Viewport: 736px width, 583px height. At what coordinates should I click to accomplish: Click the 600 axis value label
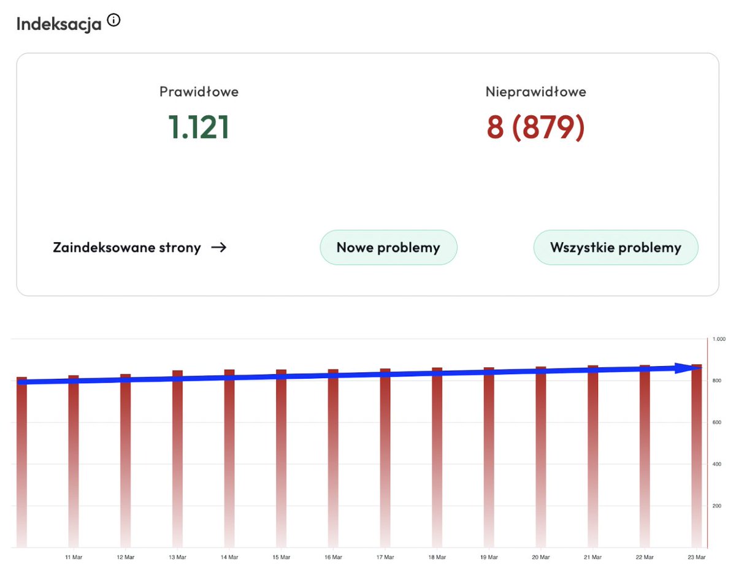718,422
